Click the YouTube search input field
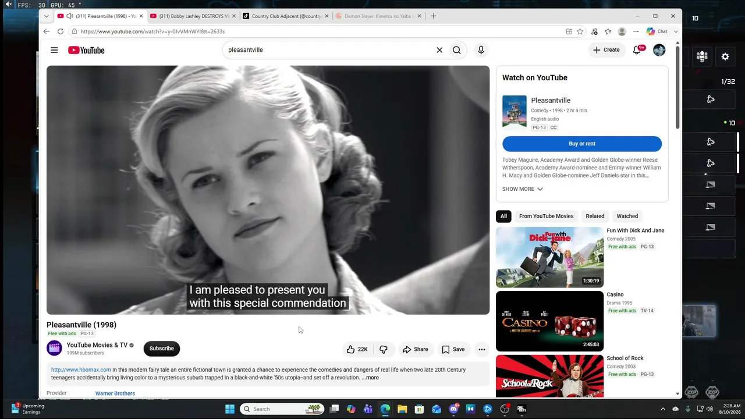This screenshot has height=419, width=745. (329, 50)
